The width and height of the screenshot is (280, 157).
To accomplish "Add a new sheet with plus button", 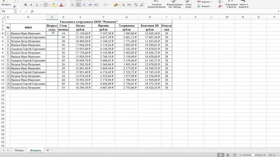I will (48, 150).
